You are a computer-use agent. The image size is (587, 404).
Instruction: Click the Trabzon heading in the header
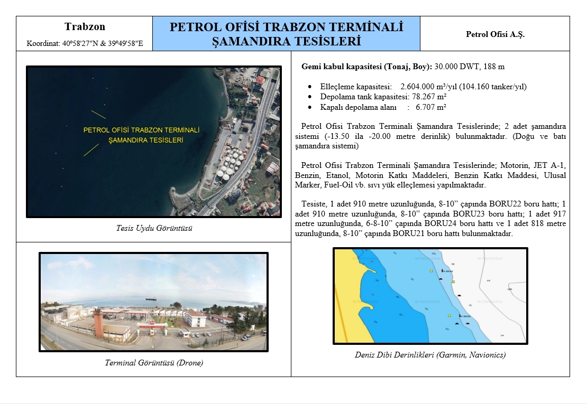pyautogui.click(x=85, y=26)
